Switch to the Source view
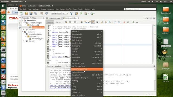The width and height of the screenshot is (173, 97). (x=50, y=22)
